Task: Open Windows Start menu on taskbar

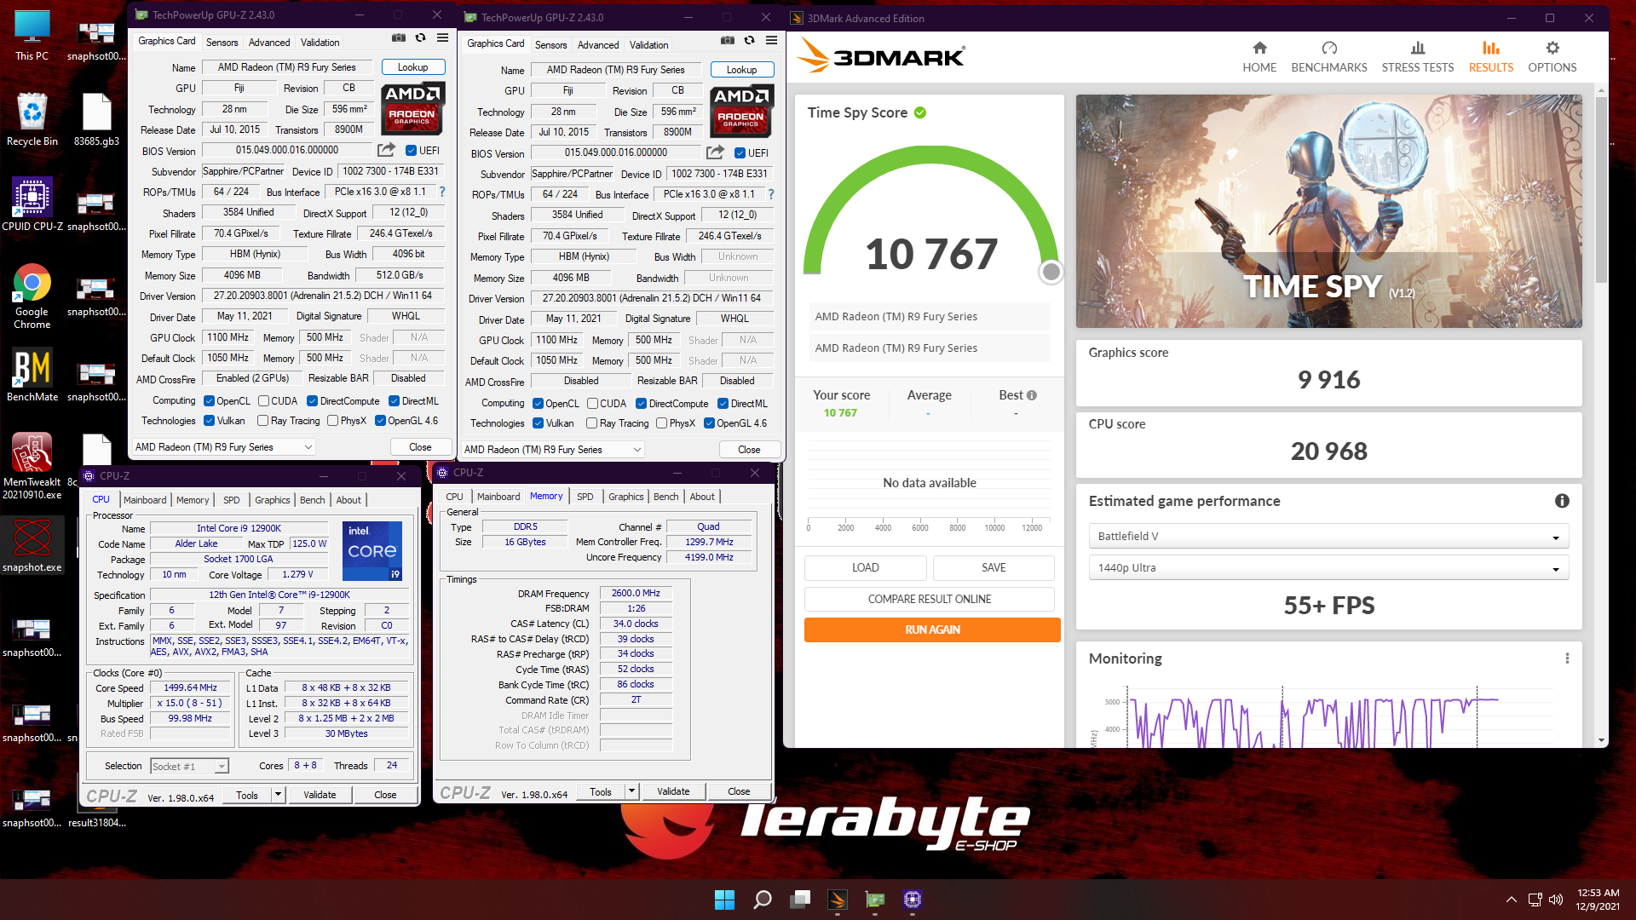Action: click(724, 900)
